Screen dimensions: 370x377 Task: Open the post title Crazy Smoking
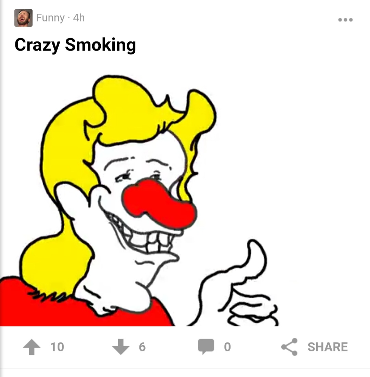tap(75, 45)
